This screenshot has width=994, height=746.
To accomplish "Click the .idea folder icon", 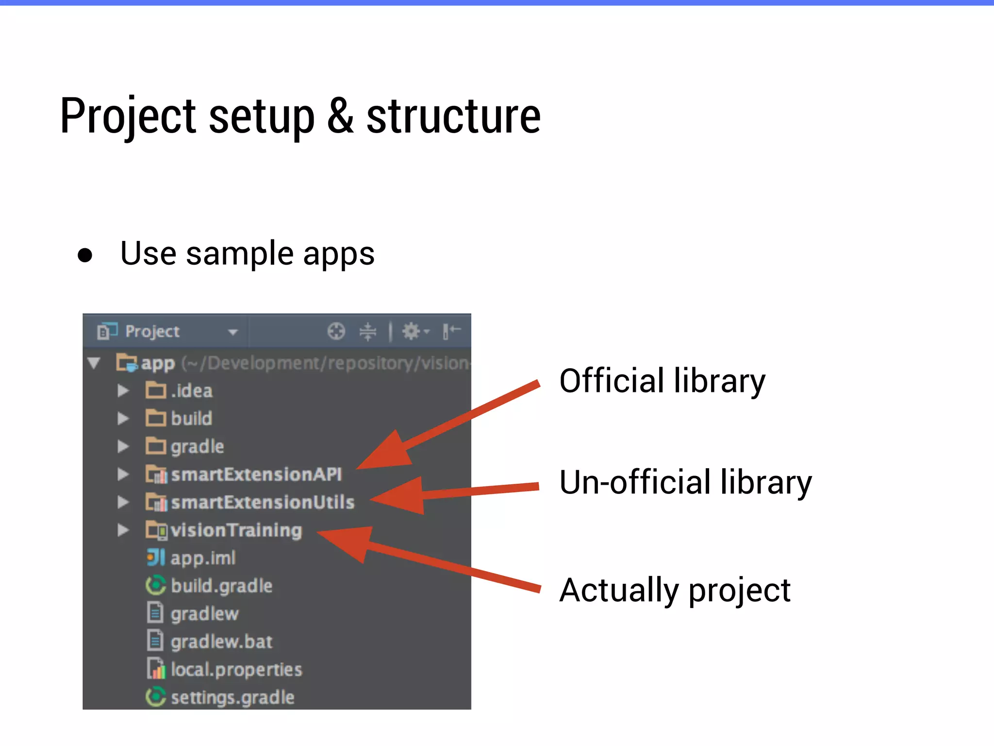I will pos(156,390).
